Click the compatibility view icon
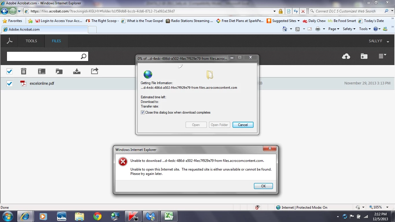This screenshot has width=395, height=222. click(288, 11)
